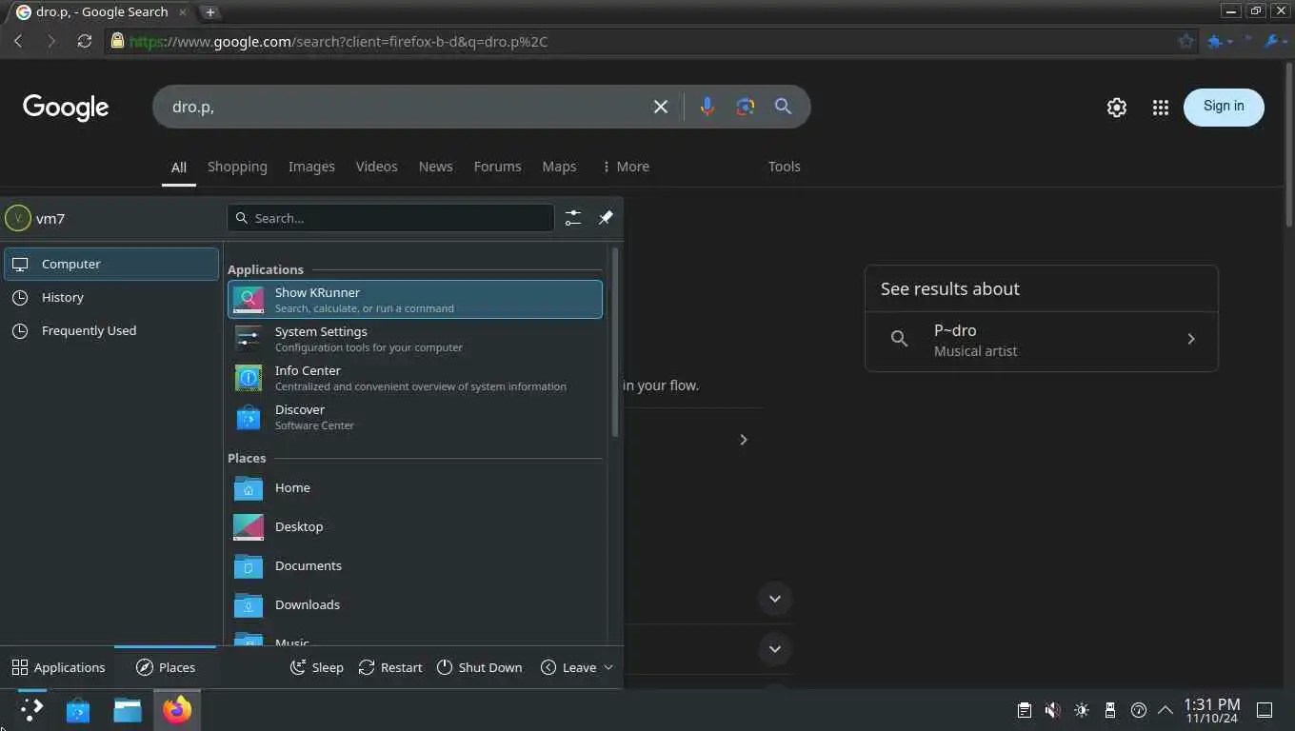Screen dimensions: 1295x731
Task: Switch to the Images results tab
Action: (311, 167)
